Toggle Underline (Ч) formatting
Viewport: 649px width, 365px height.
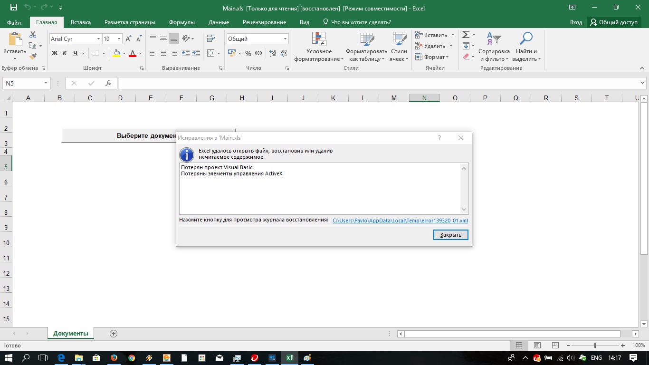tap(76, 53)
